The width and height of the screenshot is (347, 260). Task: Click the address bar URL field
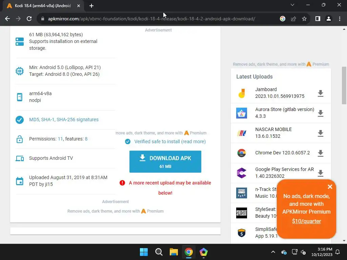click(x=151, y=19)
